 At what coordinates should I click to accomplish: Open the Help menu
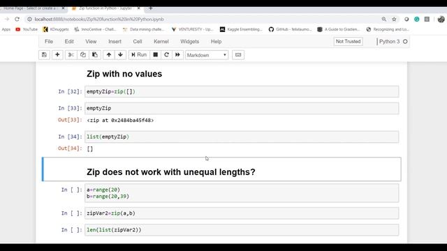pyautogui.click(x=216, y=42)
